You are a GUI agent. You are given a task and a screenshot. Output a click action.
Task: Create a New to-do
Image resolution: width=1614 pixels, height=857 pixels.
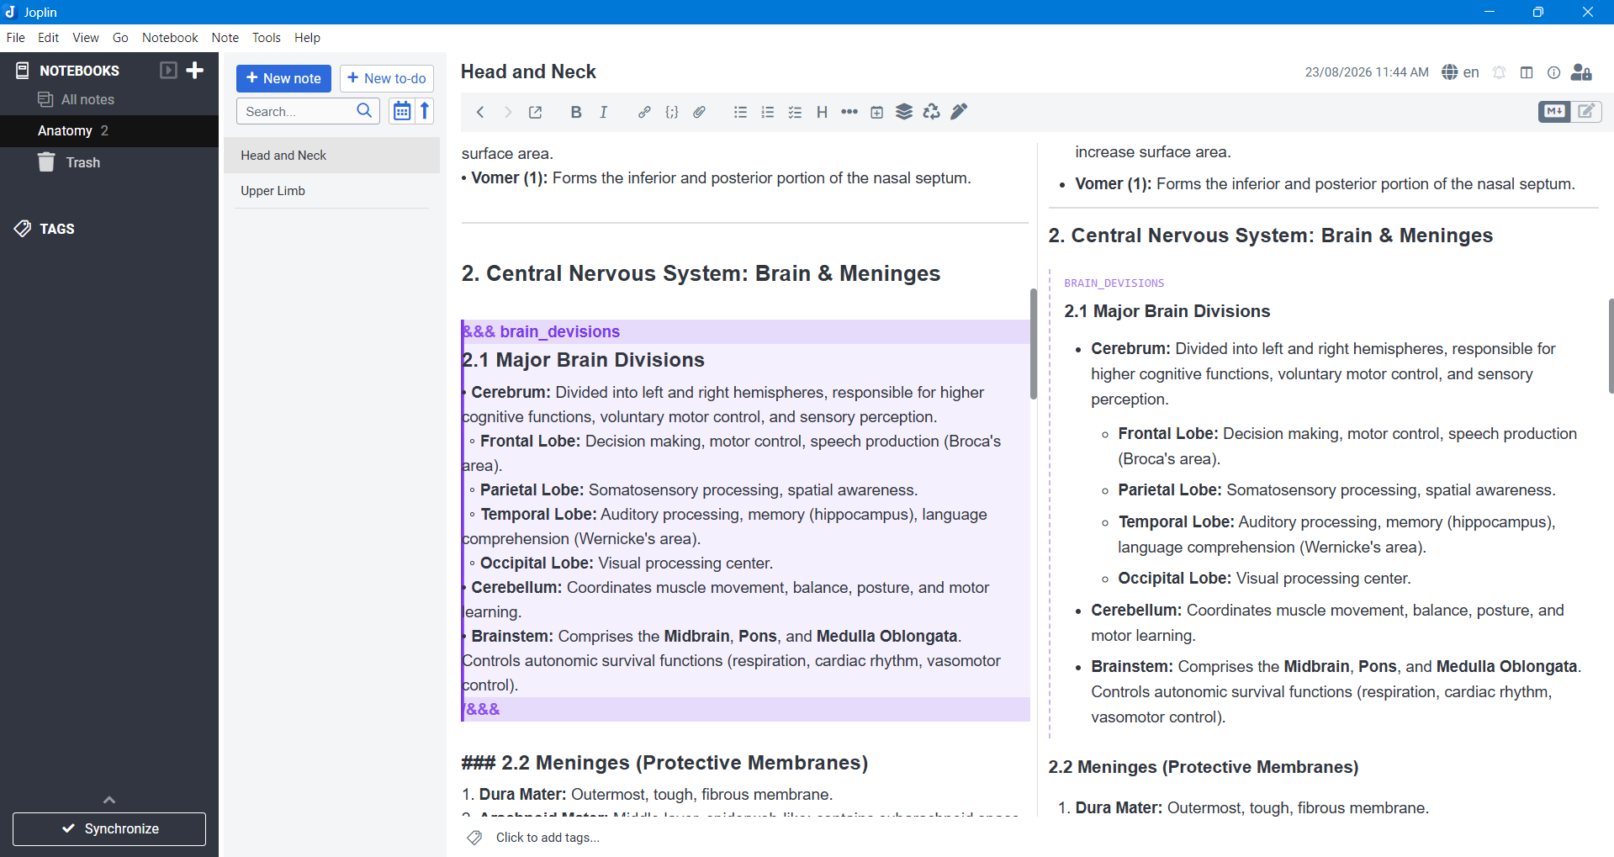coord(387,78)
